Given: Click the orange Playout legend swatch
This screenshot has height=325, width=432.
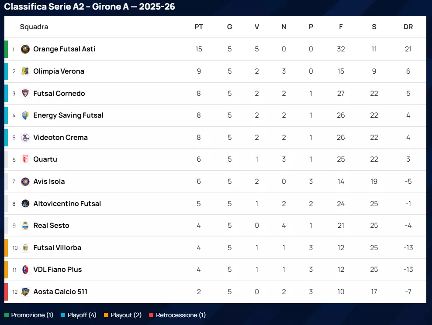Looking at the screenshot, I should coord(106,315).
